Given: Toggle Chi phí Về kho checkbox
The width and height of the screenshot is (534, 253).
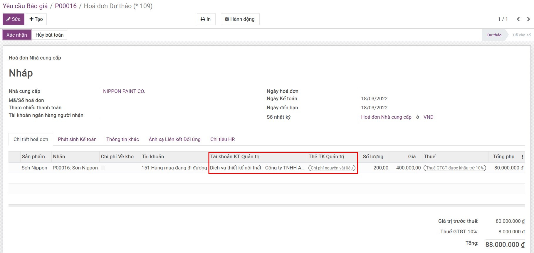Looking at the screenshot, I should coord(103,168).
